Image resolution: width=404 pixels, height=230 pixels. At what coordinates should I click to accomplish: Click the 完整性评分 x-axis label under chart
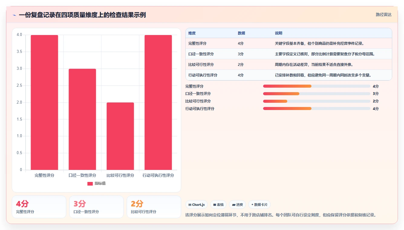pos(44,175)
